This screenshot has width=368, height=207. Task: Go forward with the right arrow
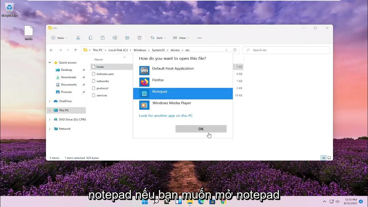click(x=60, y=50)
